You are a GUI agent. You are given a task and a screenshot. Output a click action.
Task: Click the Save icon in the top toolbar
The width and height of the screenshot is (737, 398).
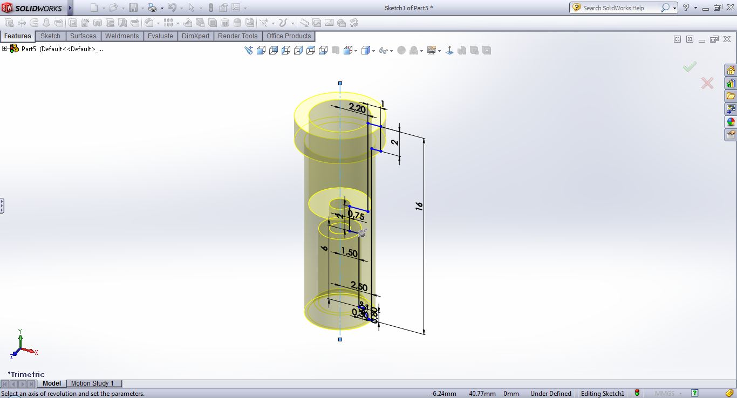coord(133,8)
